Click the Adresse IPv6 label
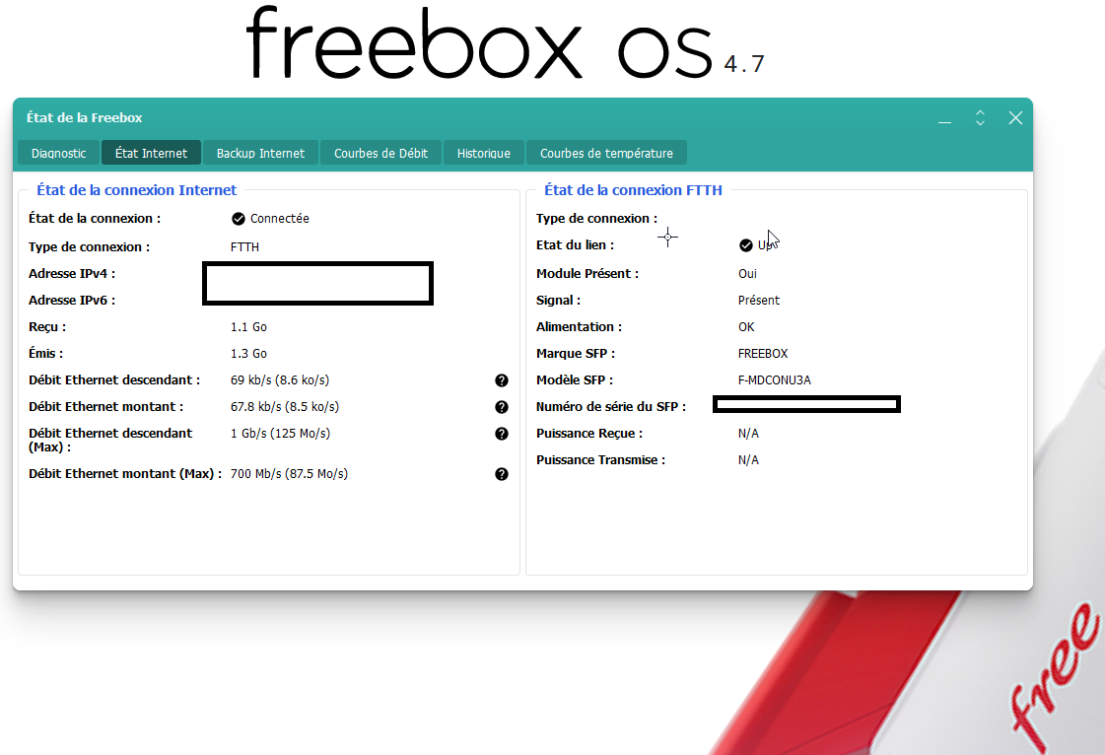The image size is (1105, 755). 72,301
